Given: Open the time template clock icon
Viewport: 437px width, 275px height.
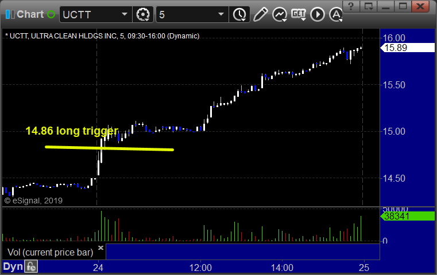Looking at the screenshot, I should pos(239,14).
